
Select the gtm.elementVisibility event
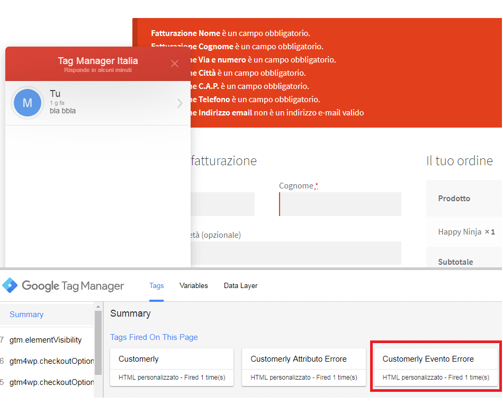(45, 340)
